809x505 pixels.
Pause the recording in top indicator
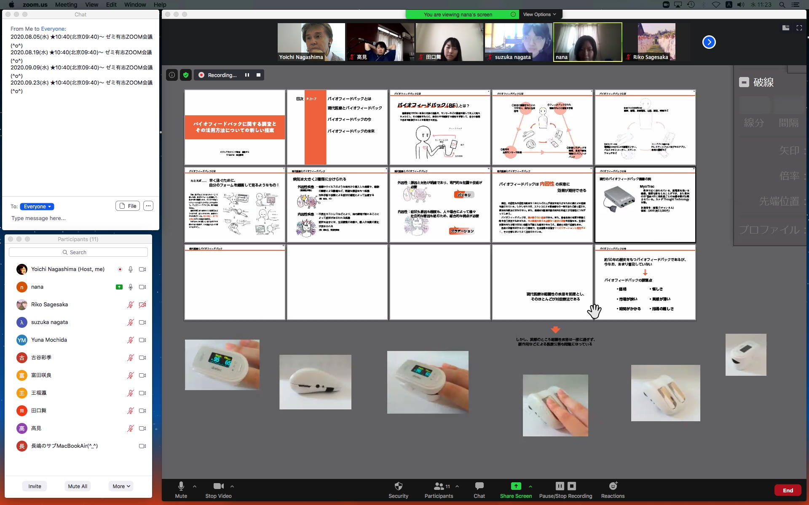pos(247,75)
